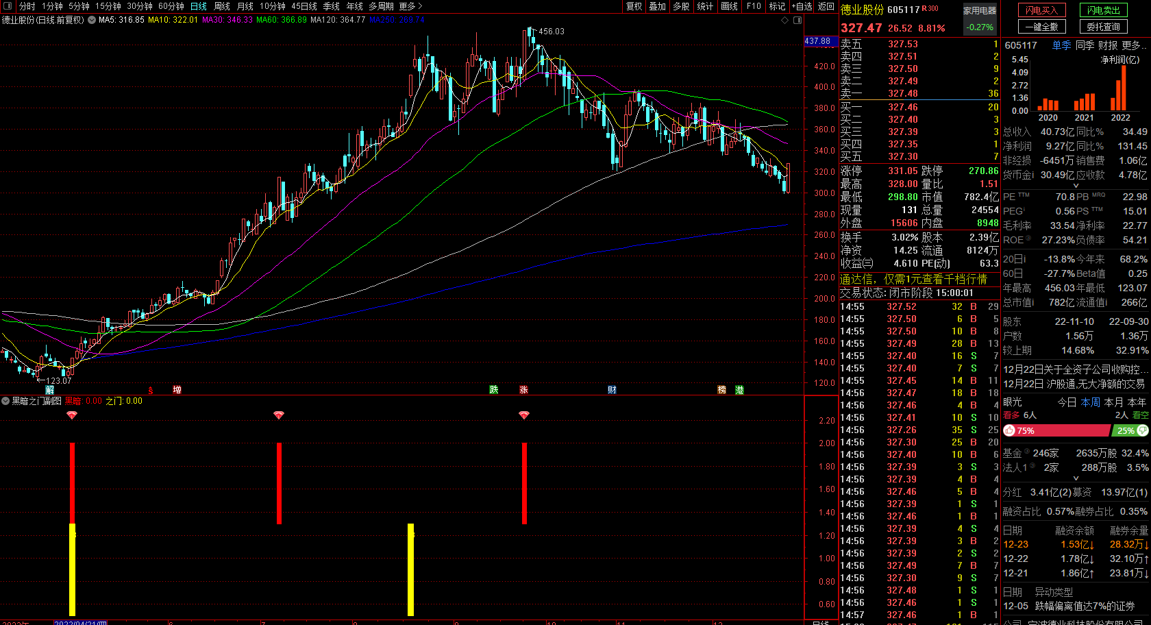This screenshot has height=625, width=1151.
Task: Collapse the 黑暗之门副图 indicator panel
Action: (x=5, y=401)
